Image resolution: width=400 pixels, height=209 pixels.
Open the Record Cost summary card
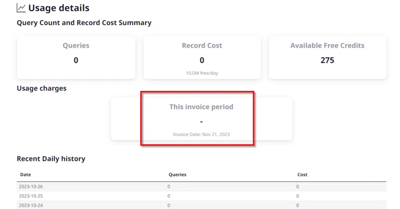[202, 57]
